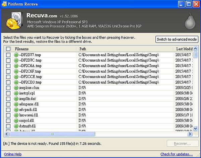This screenshot has height=158, width=201.
Task: Tick the checkbox for corpol.dll
Action: (8, 121)
